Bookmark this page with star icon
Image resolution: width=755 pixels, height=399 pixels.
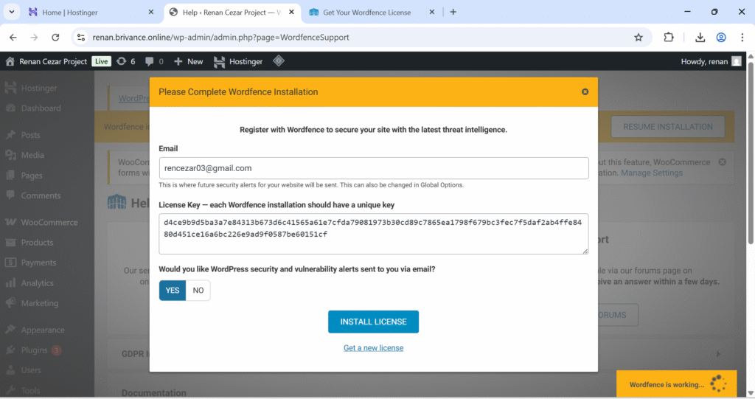pyautogui.click(x=639, y=37)
